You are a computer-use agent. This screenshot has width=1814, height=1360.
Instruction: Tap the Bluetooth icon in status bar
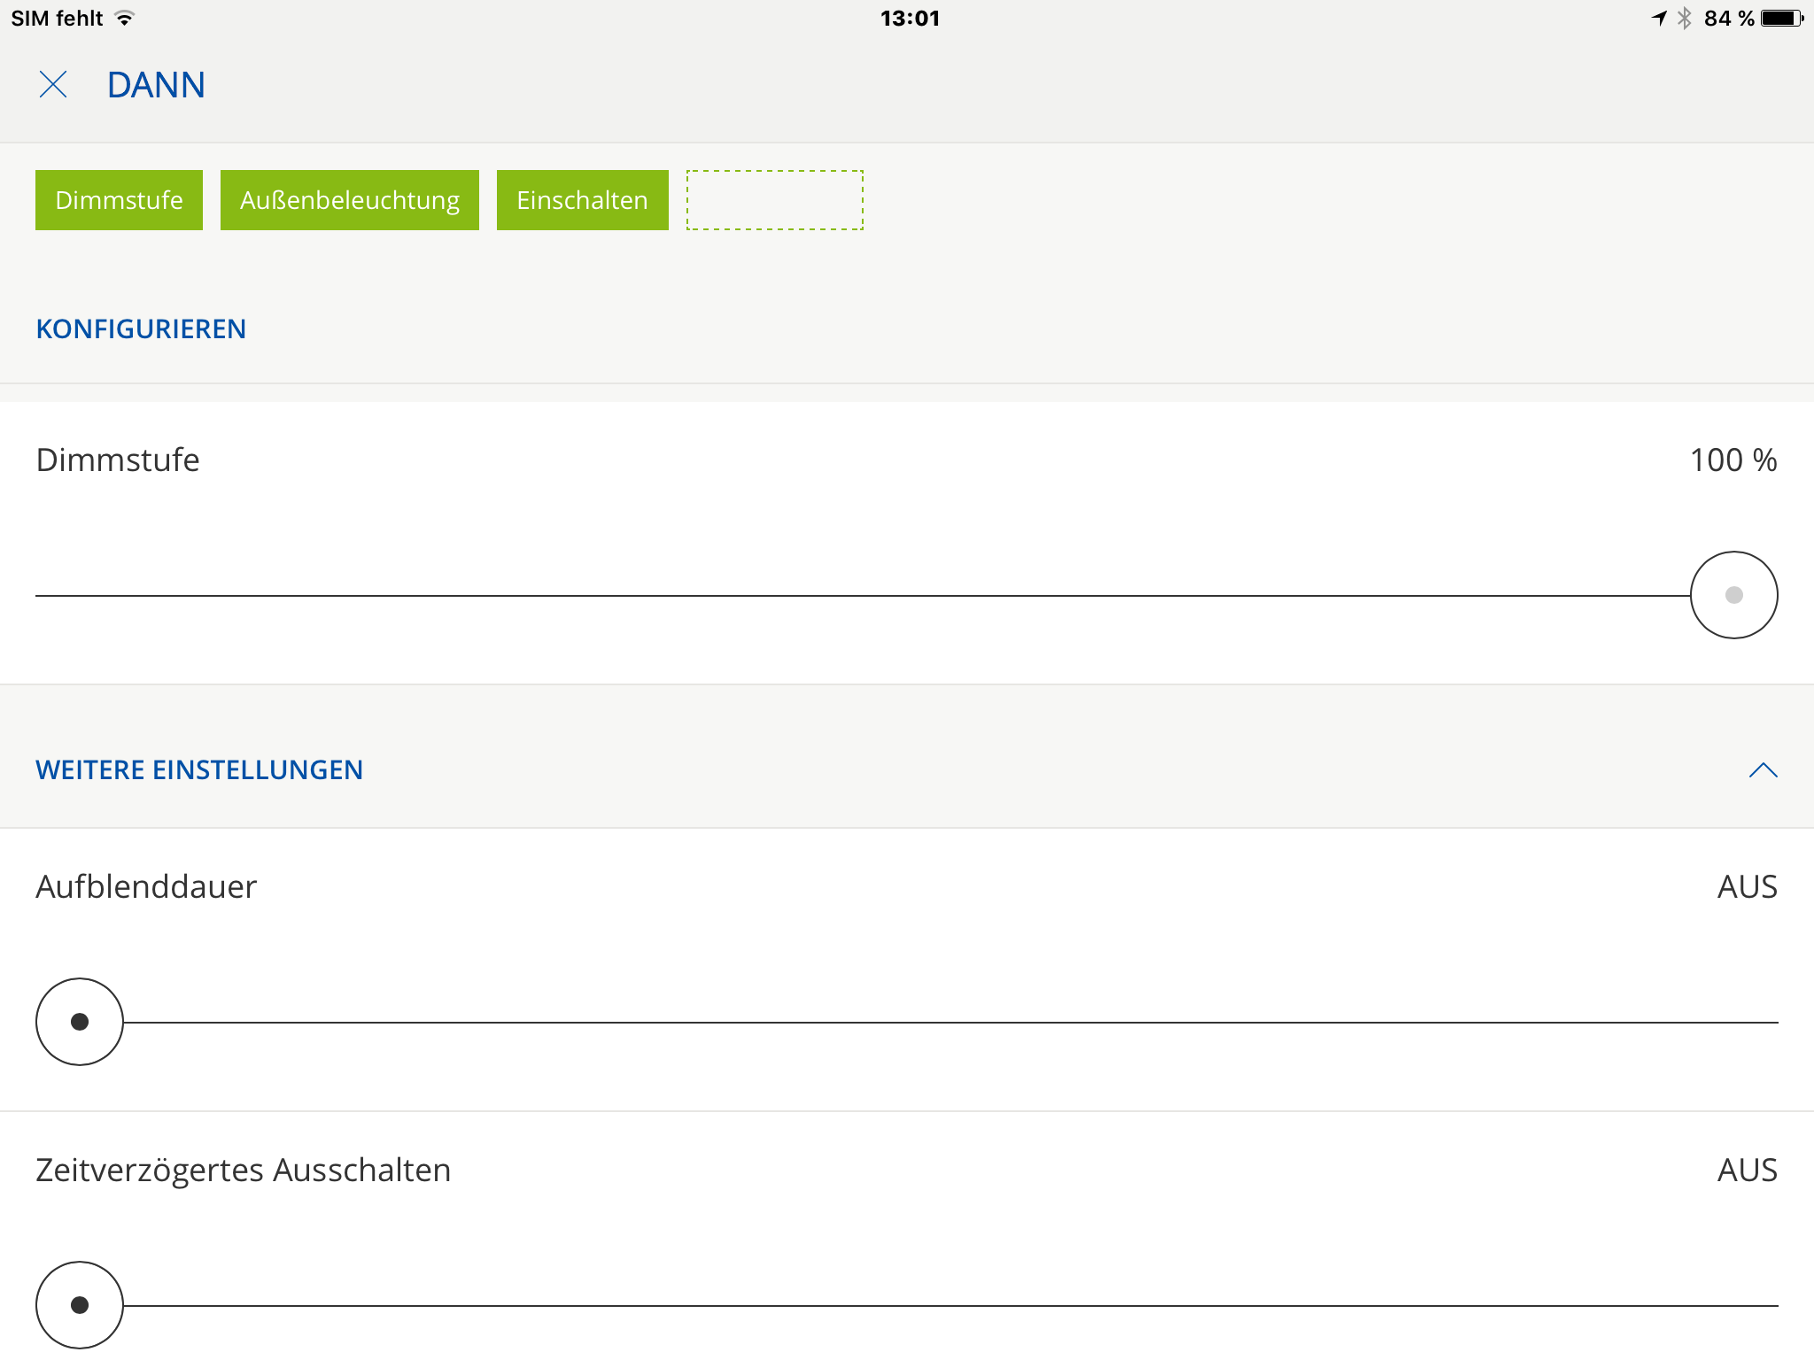click(1685, 19)
